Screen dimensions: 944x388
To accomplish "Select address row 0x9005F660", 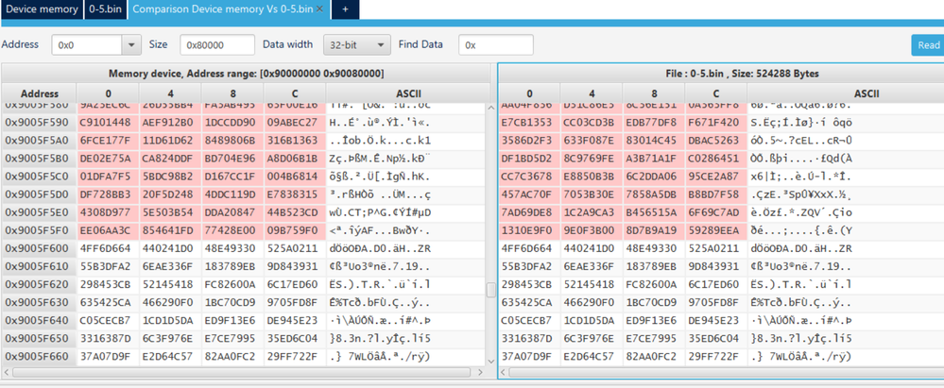I will coord(39,357).
